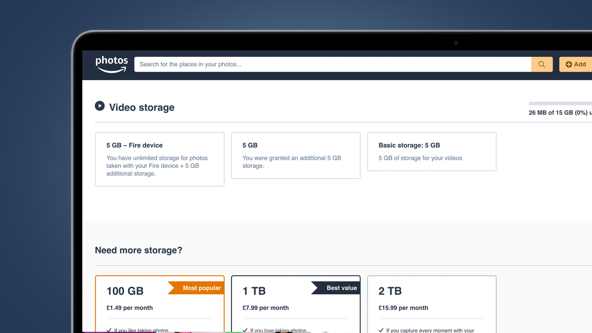Select the 2 TB plan card
The width and height of the screenshot is (592, 333).
click(432, 304)
